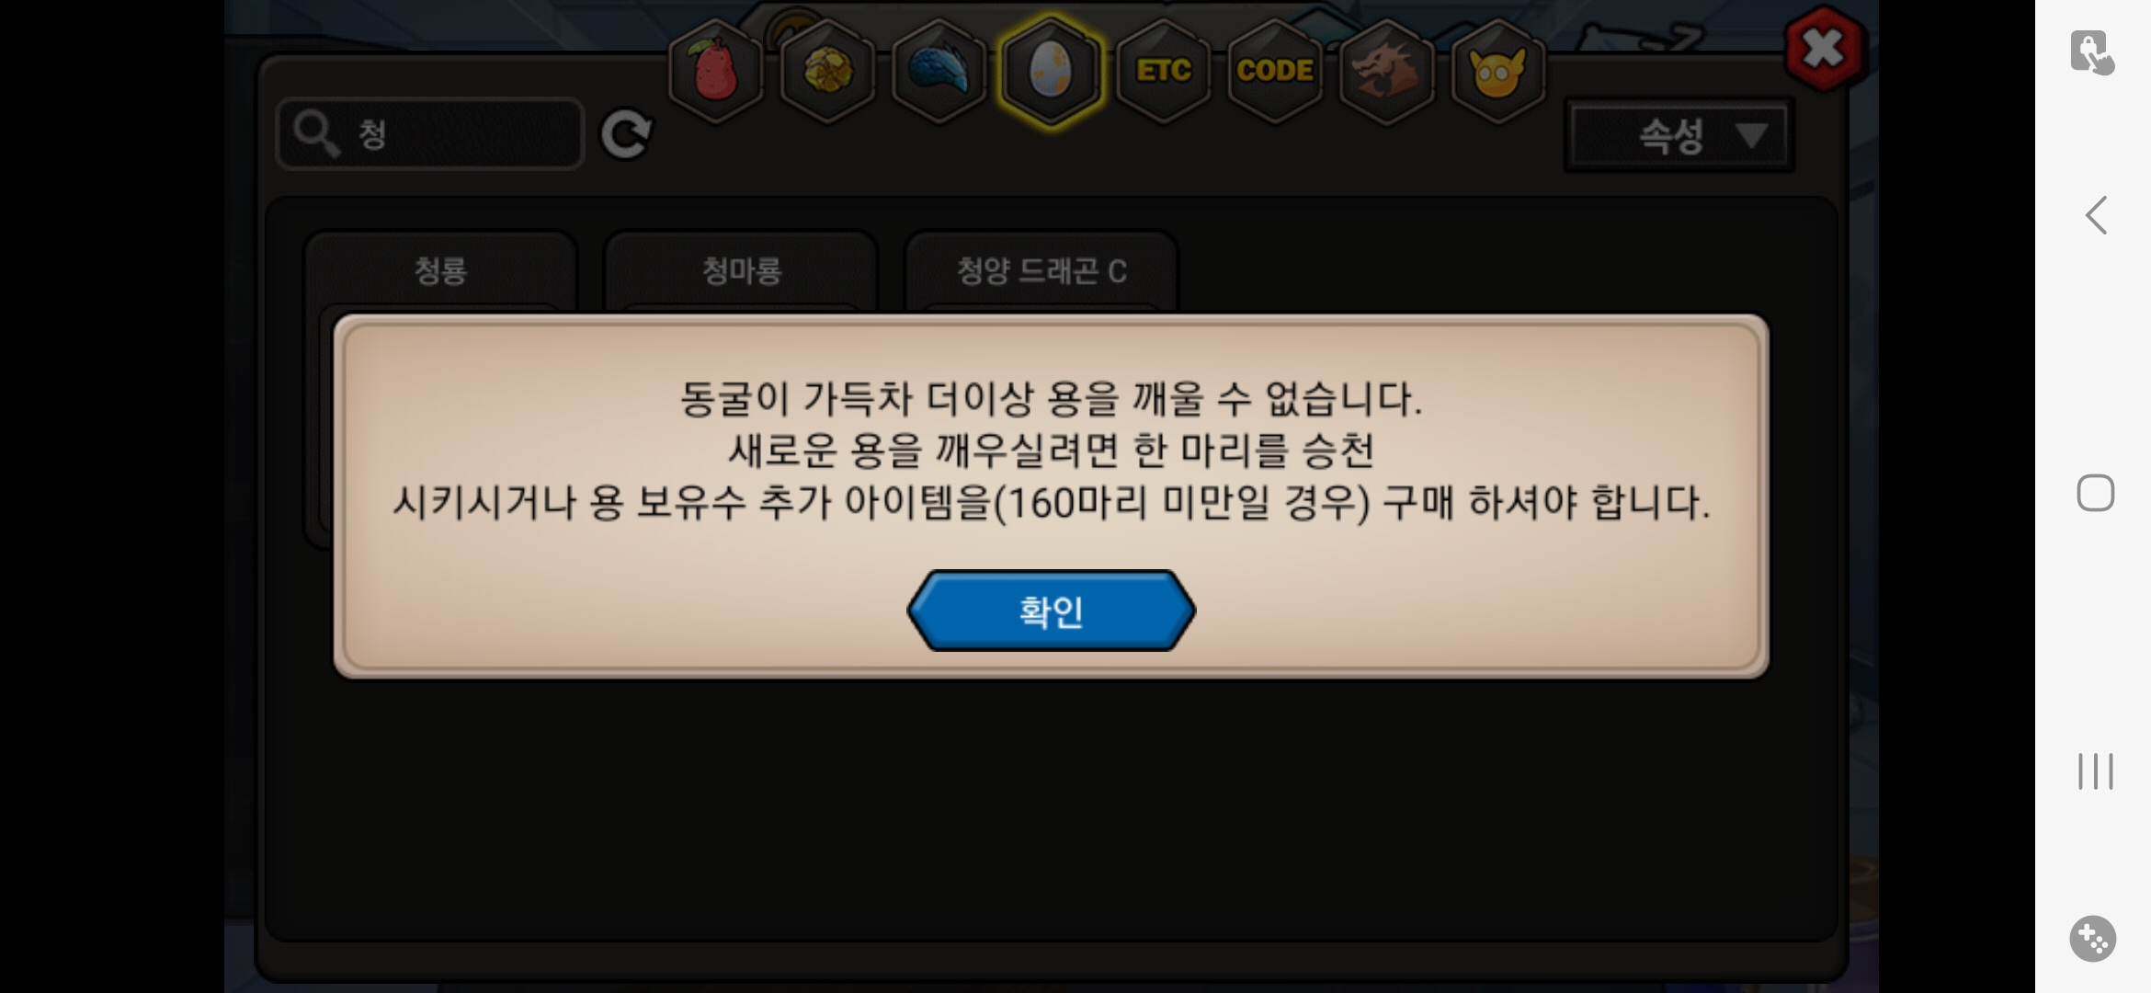Click the dropdown arrow next to 속성

pos(1751,136)
